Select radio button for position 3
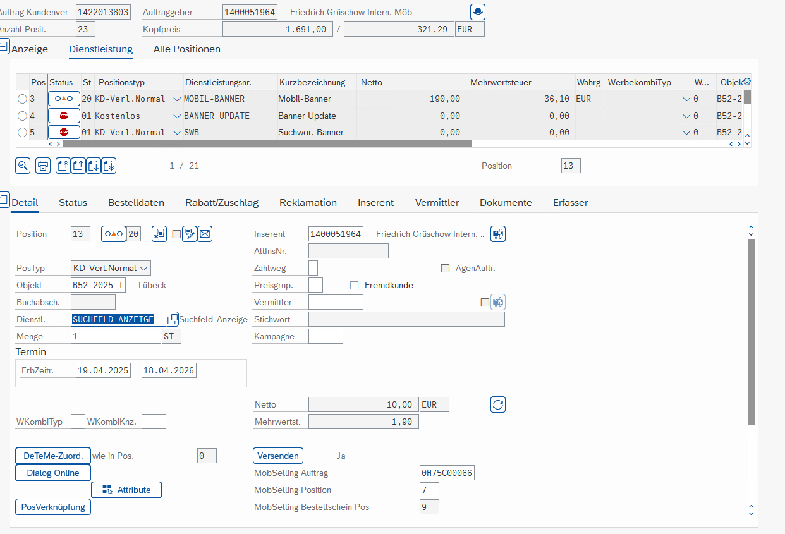Viewport: 785px width, 534px height. [23, 99]
